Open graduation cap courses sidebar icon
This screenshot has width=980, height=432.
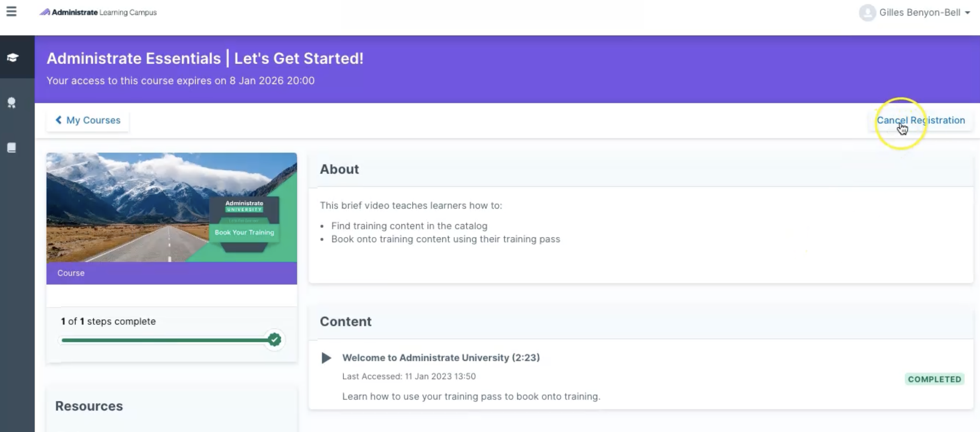pyautogui.click(x=13, y=57)
